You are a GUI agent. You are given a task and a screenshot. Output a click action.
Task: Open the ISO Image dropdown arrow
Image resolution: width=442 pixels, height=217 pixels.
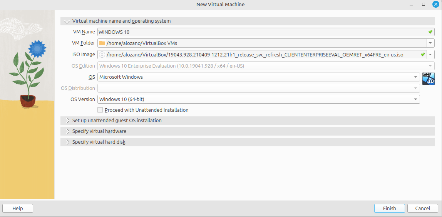pos(430,55)
